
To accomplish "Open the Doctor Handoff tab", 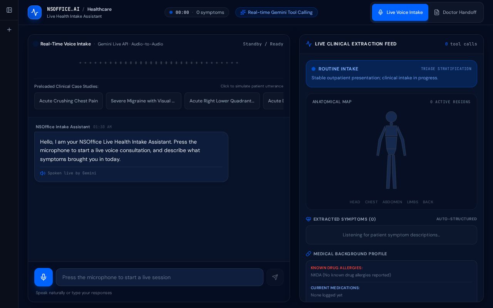I will (x=455, y=12).
